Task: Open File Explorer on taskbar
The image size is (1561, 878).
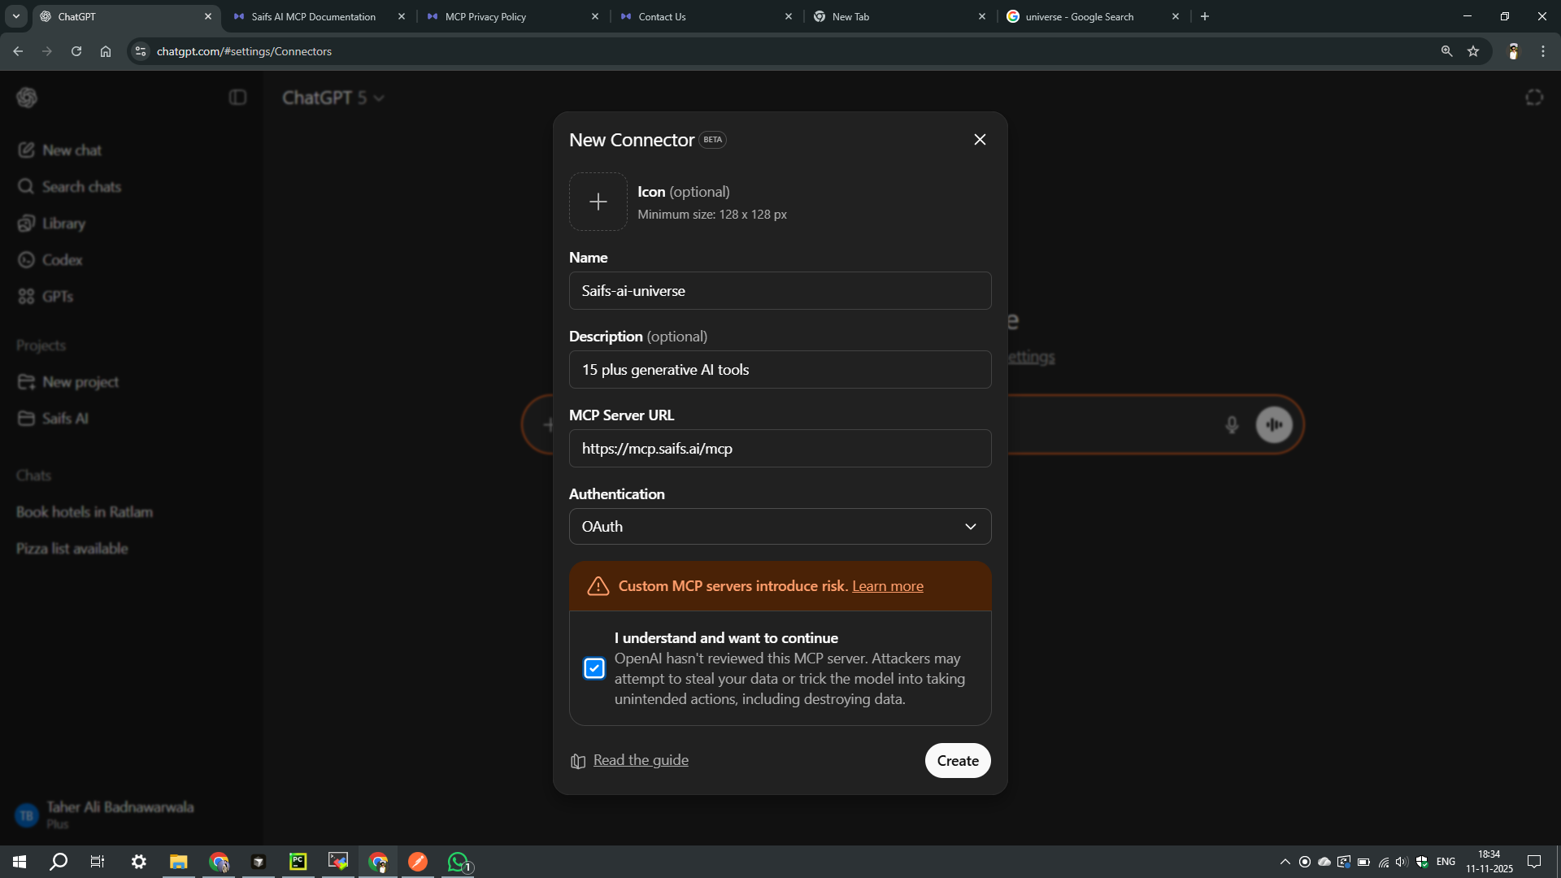Action: [178, 862]
